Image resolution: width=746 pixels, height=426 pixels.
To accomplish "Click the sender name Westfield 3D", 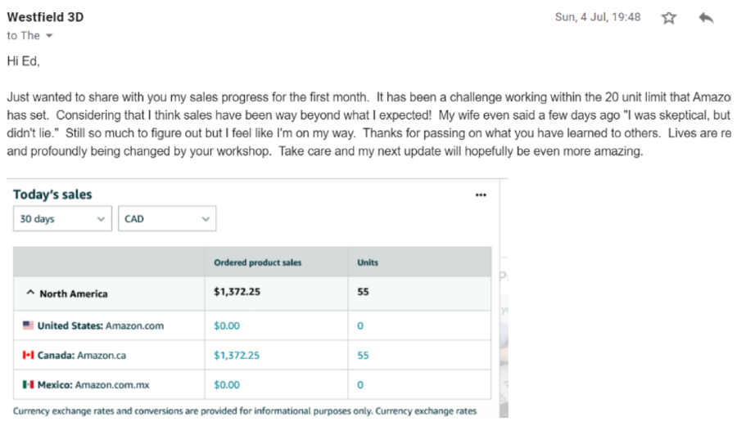I will (45, 17).
